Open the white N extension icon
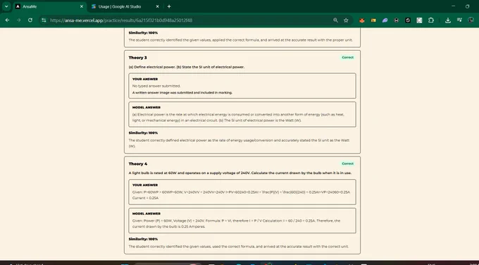 419,20
